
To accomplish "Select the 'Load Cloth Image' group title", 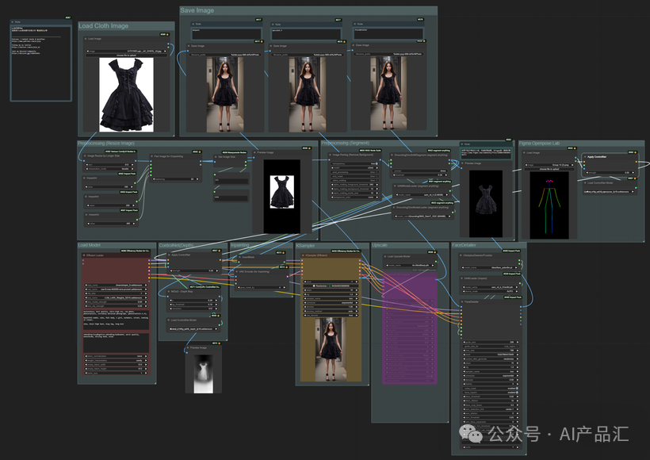I will pyautogui.click(x=103, y=25).
